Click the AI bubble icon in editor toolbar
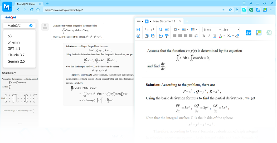 [269, 33]
